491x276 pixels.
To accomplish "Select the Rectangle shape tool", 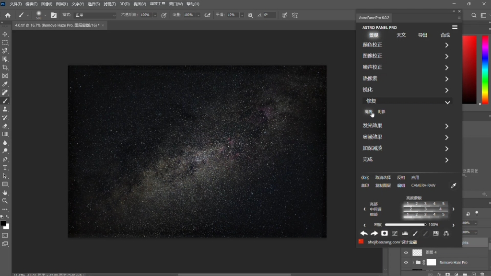I will (5, 184).
